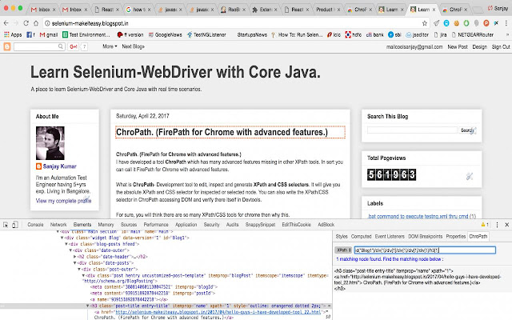Open the Chrome three-dot menu
The image size is (512, 320).
tap(506, 23)
